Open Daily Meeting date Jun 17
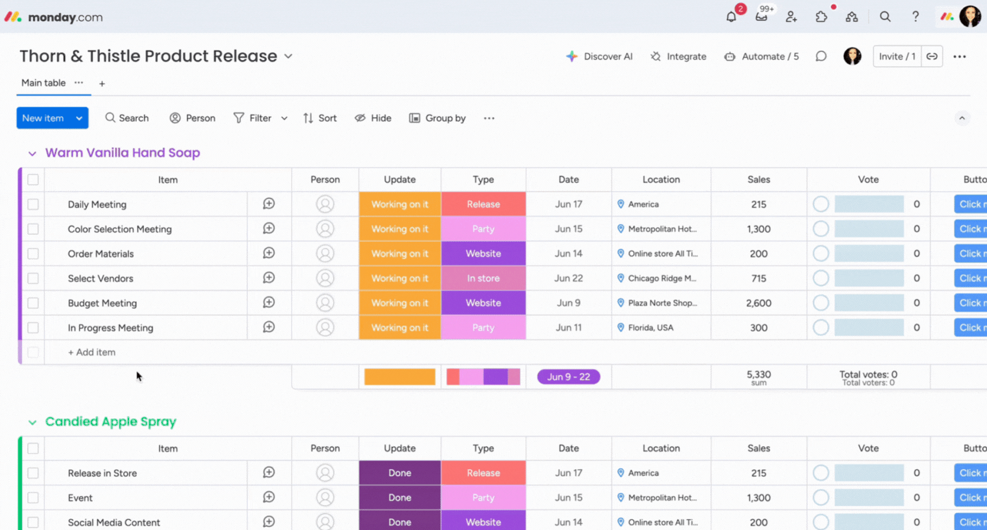 click(569, 204)
